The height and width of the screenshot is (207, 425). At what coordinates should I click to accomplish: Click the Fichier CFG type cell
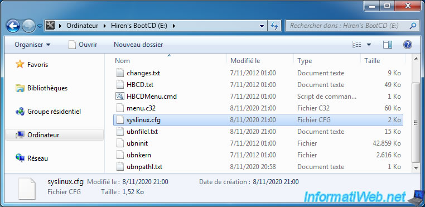pos(313,120)
